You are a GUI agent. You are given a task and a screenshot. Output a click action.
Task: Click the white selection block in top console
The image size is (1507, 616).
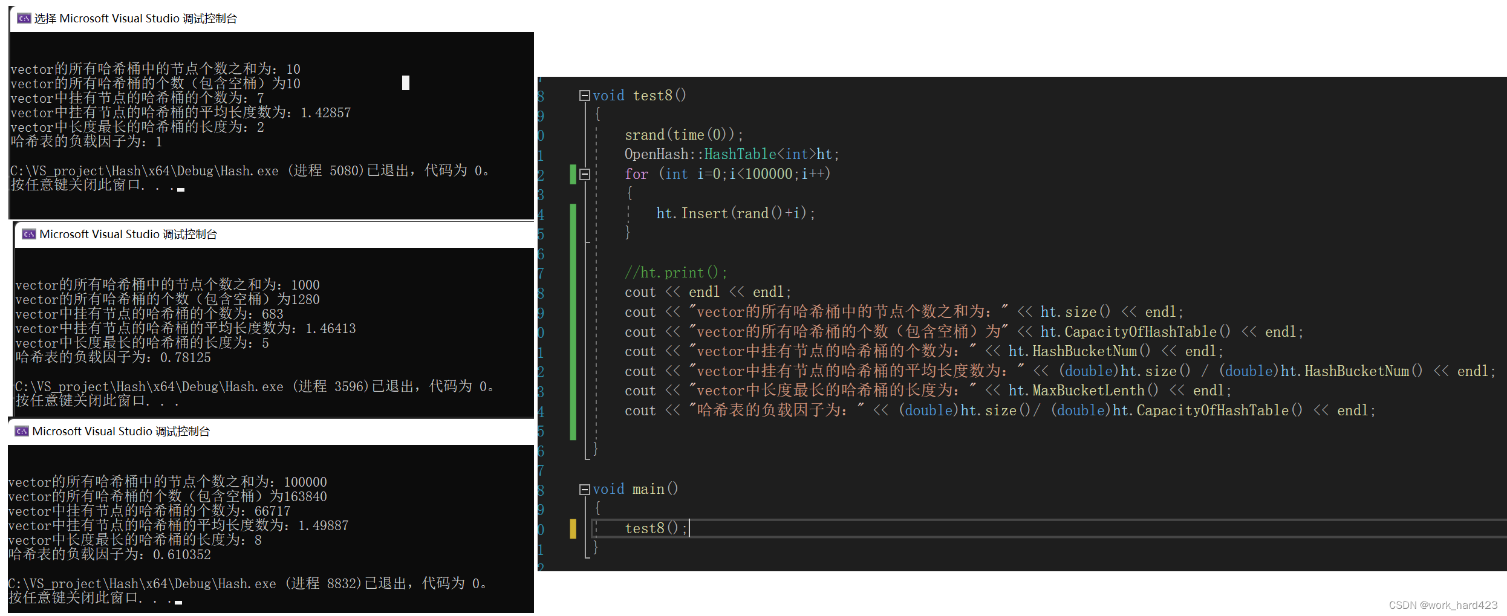click(406, 83)
